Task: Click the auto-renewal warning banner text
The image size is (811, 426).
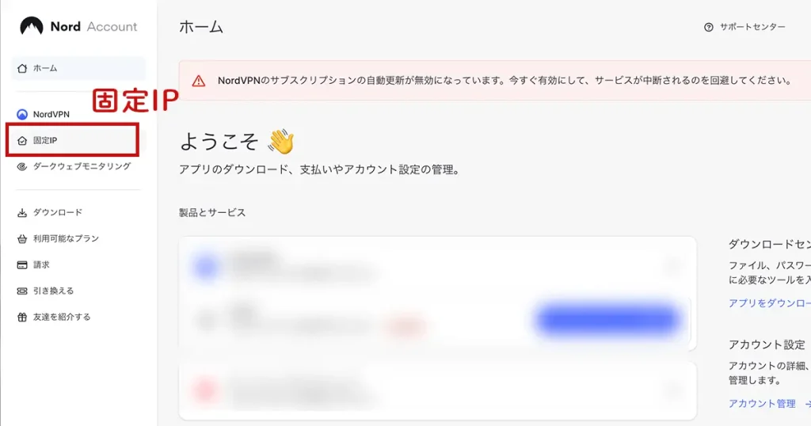Action: (504, 81)
